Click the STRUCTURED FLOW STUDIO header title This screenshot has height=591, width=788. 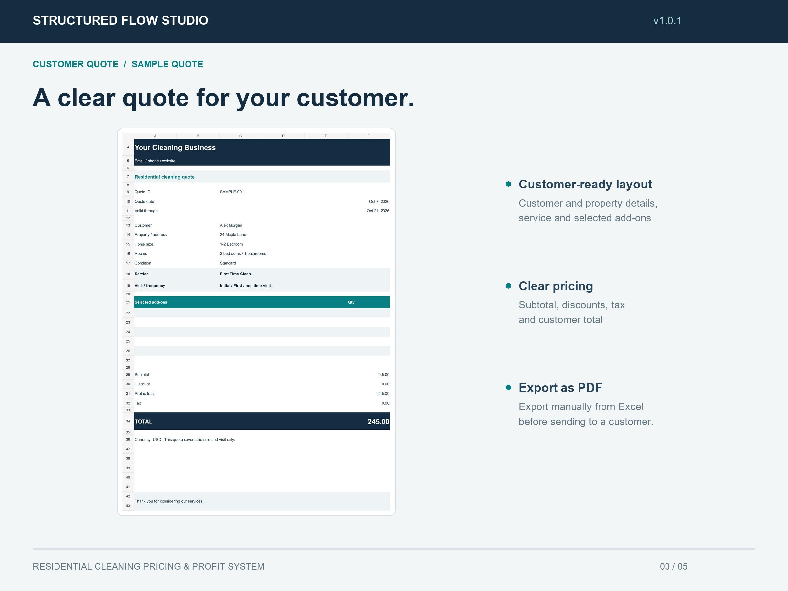(x=120, y=20)
